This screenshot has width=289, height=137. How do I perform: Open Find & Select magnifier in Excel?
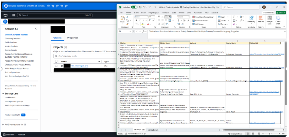tap(241, 20)
